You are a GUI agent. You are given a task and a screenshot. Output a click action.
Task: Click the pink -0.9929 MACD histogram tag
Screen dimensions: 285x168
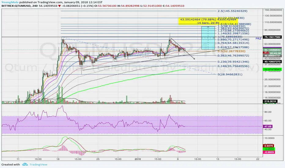click(x=269, y=152)
